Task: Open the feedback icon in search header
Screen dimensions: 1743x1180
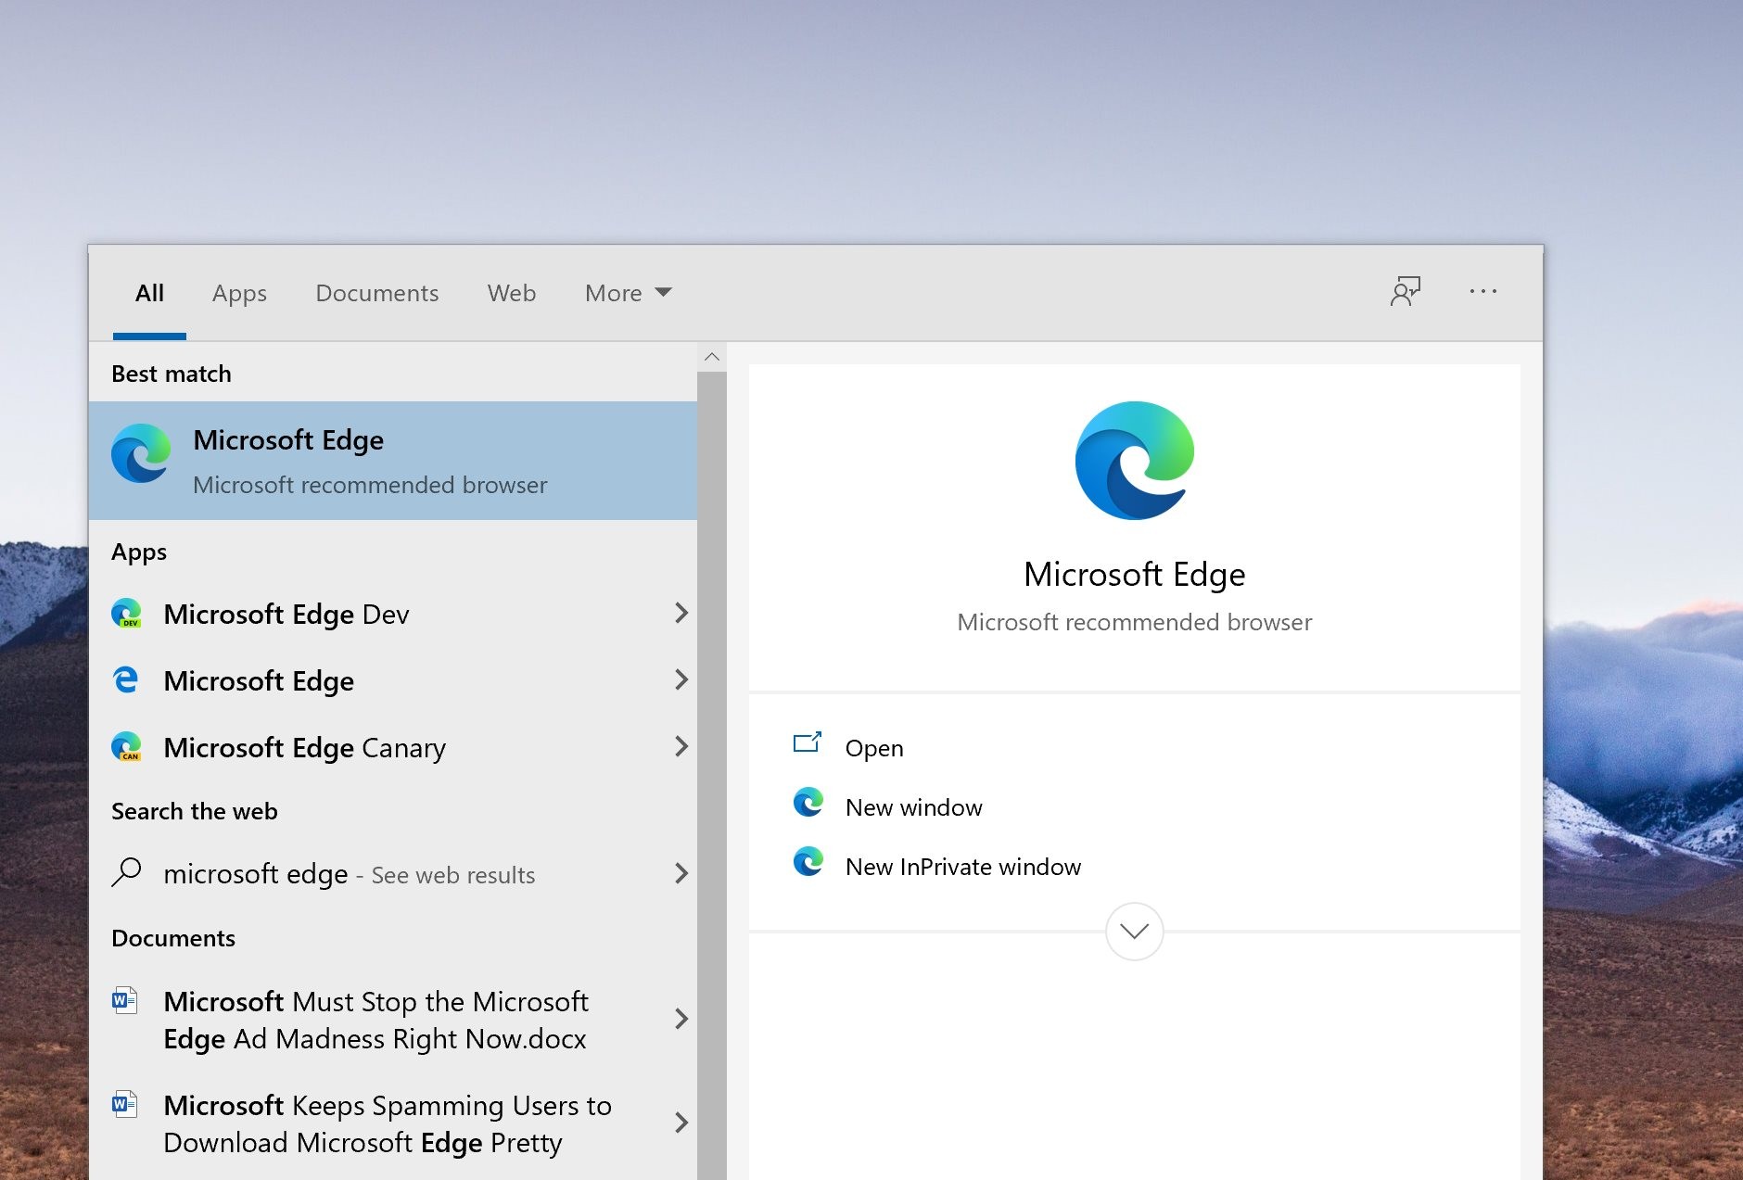Action: click(1406, 291)
